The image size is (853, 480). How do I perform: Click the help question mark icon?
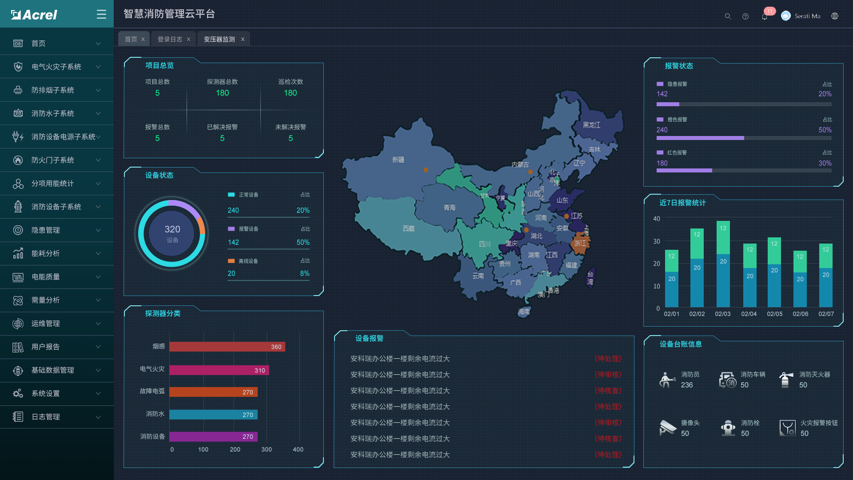tap(745, 16)
